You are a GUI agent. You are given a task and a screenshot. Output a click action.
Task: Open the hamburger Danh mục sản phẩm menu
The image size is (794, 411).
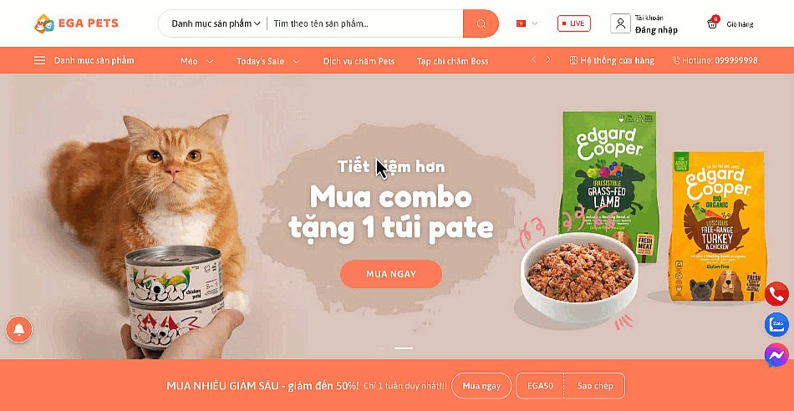tap(84, 61)
